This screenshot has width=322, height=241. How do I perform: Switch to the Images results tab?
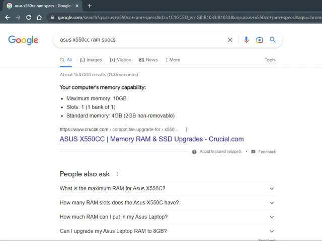(x=91, y=60)
